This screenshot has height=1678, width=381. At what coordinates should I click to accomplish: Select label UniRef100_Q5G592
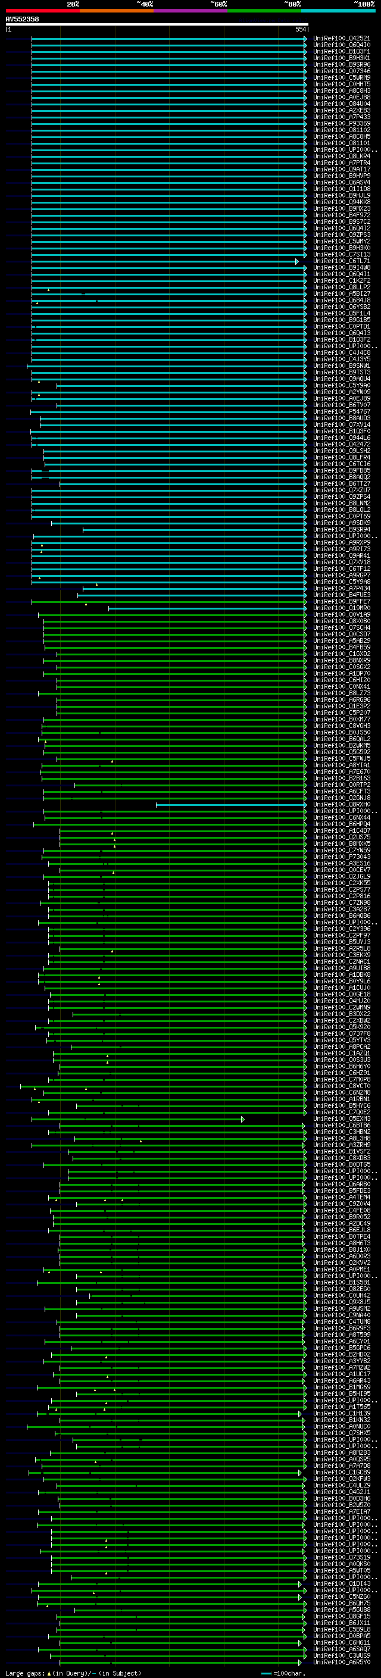[x=341, y=752]
